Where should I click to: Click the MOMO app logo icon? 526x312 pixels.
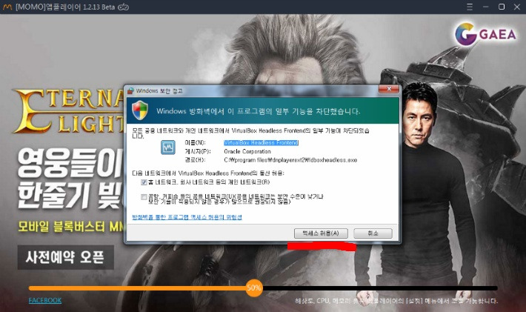[7, 7]
